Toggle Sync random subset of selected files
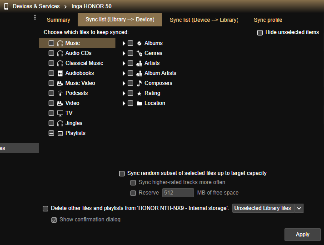 point(122,173)
